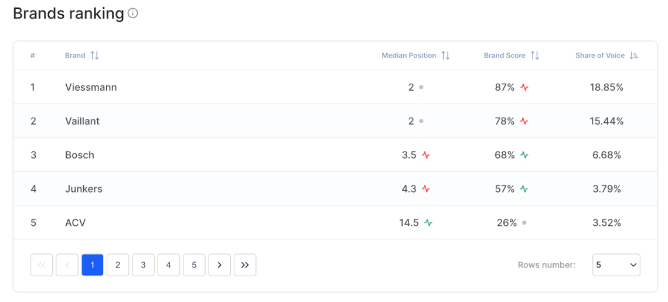Sort table by Brand column arrows
This screenshot has height=302, width=668.
coord(94,56)
